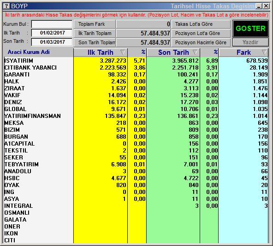This screenshot has width=273, height=246.
Task: Select the ONER row name
Action: pos(12,227)
